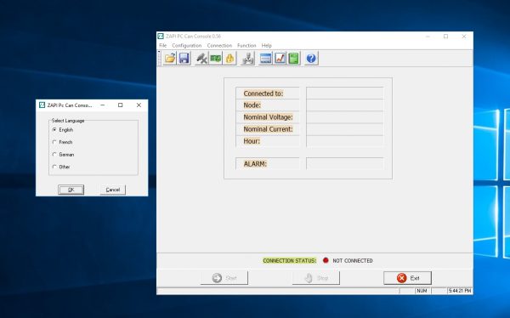This screenshot has height=318, width=510.
Task: Click the gray network nodes icon
Action: (248, 59)
